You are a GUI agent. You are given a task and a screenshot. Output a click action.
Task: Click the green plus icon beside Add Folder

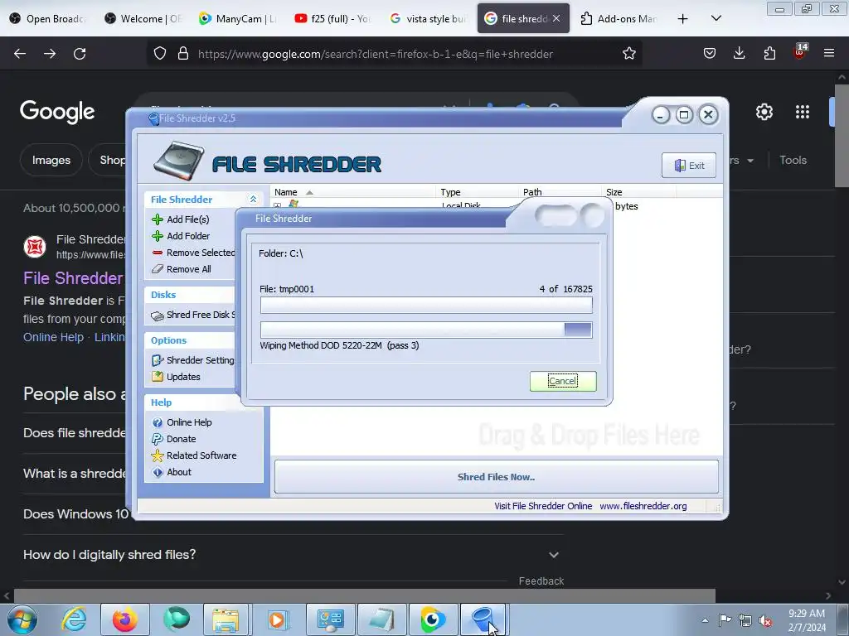[x=157, y=236]
